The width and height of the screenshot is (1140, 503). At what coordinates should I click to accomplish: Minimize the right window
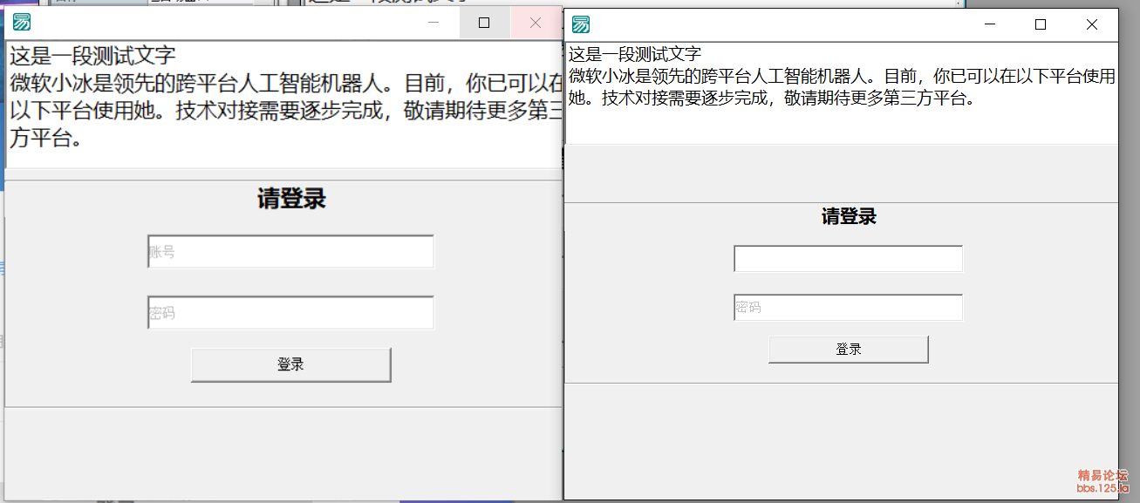click(x=989, y=24)
